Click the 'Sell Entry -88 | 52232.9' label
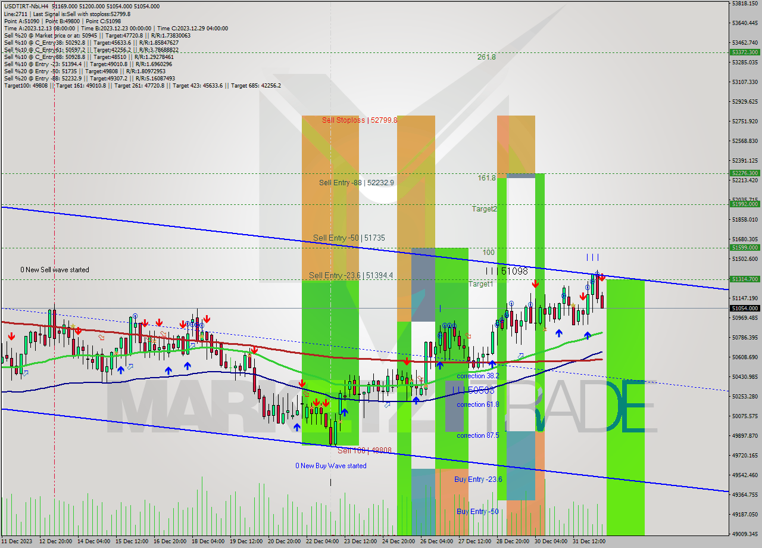 (x=357, y=183)
